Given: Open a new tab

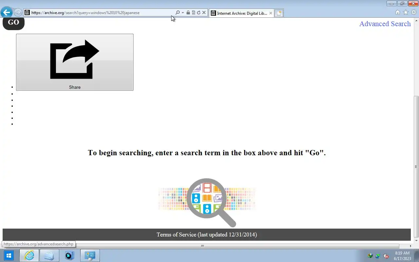Looking at the screenshot, I should pos(279,13).
